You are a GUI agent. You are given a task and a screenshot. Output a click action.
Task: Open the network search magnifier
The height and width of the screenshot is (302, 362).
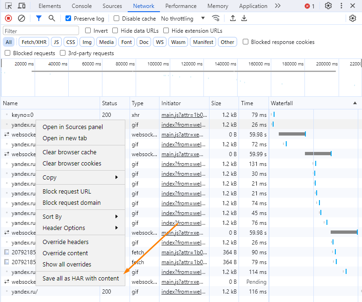[x=52, y=18]
